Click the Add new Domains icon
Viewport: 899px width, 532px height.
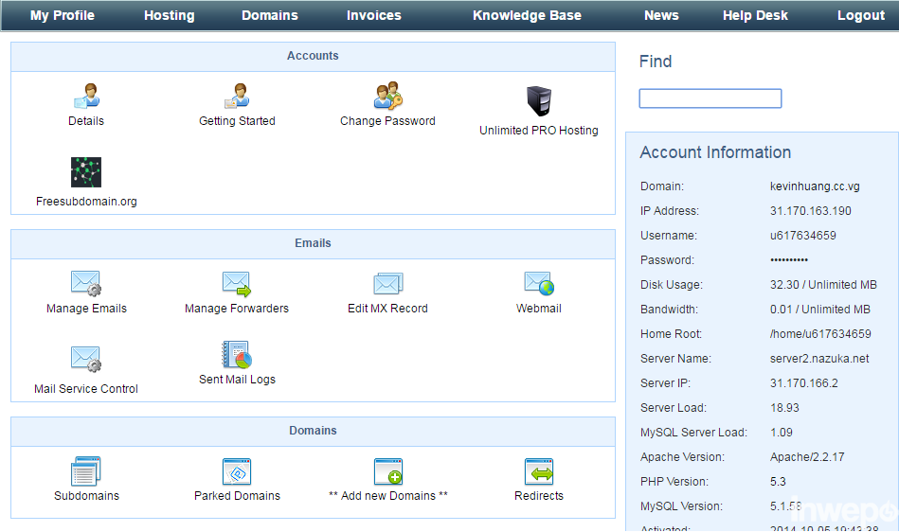click(387, 471)
